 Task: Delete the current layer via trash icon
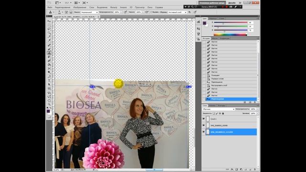(x=255, y=170)
